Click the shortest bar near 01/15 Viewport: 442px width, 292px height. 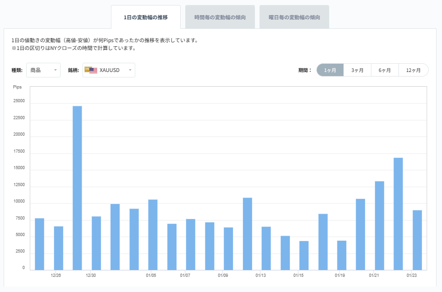tap(303, 254)
